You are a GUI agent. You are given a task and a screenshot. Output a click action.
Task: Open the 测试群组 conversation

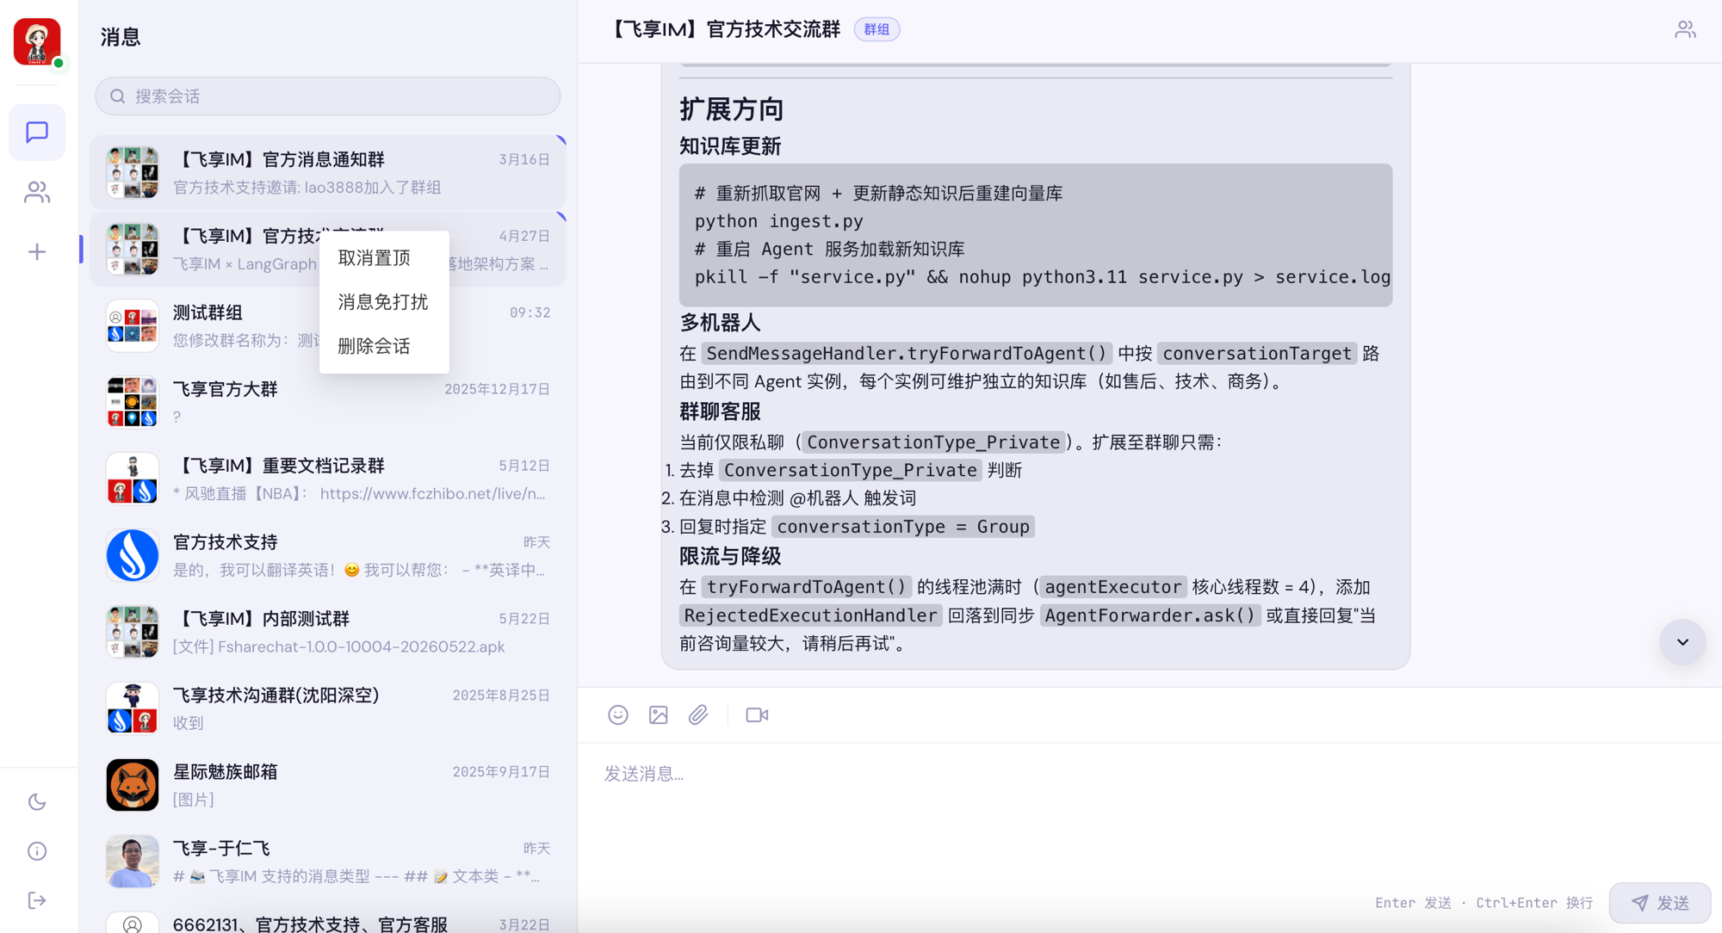[328, 326]
